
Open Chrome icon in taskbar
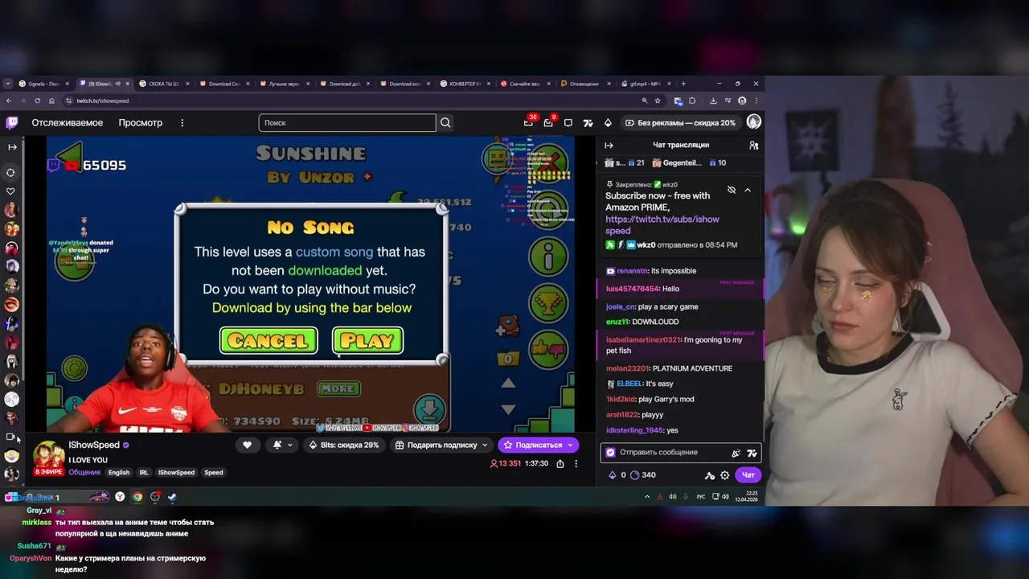click(x=137, y=496)
